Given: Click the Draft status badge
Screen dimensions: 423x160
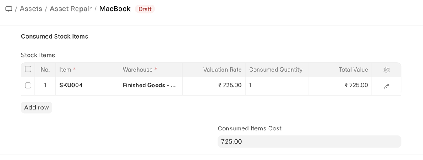Looking at the screenshot, I should [145, 9].
